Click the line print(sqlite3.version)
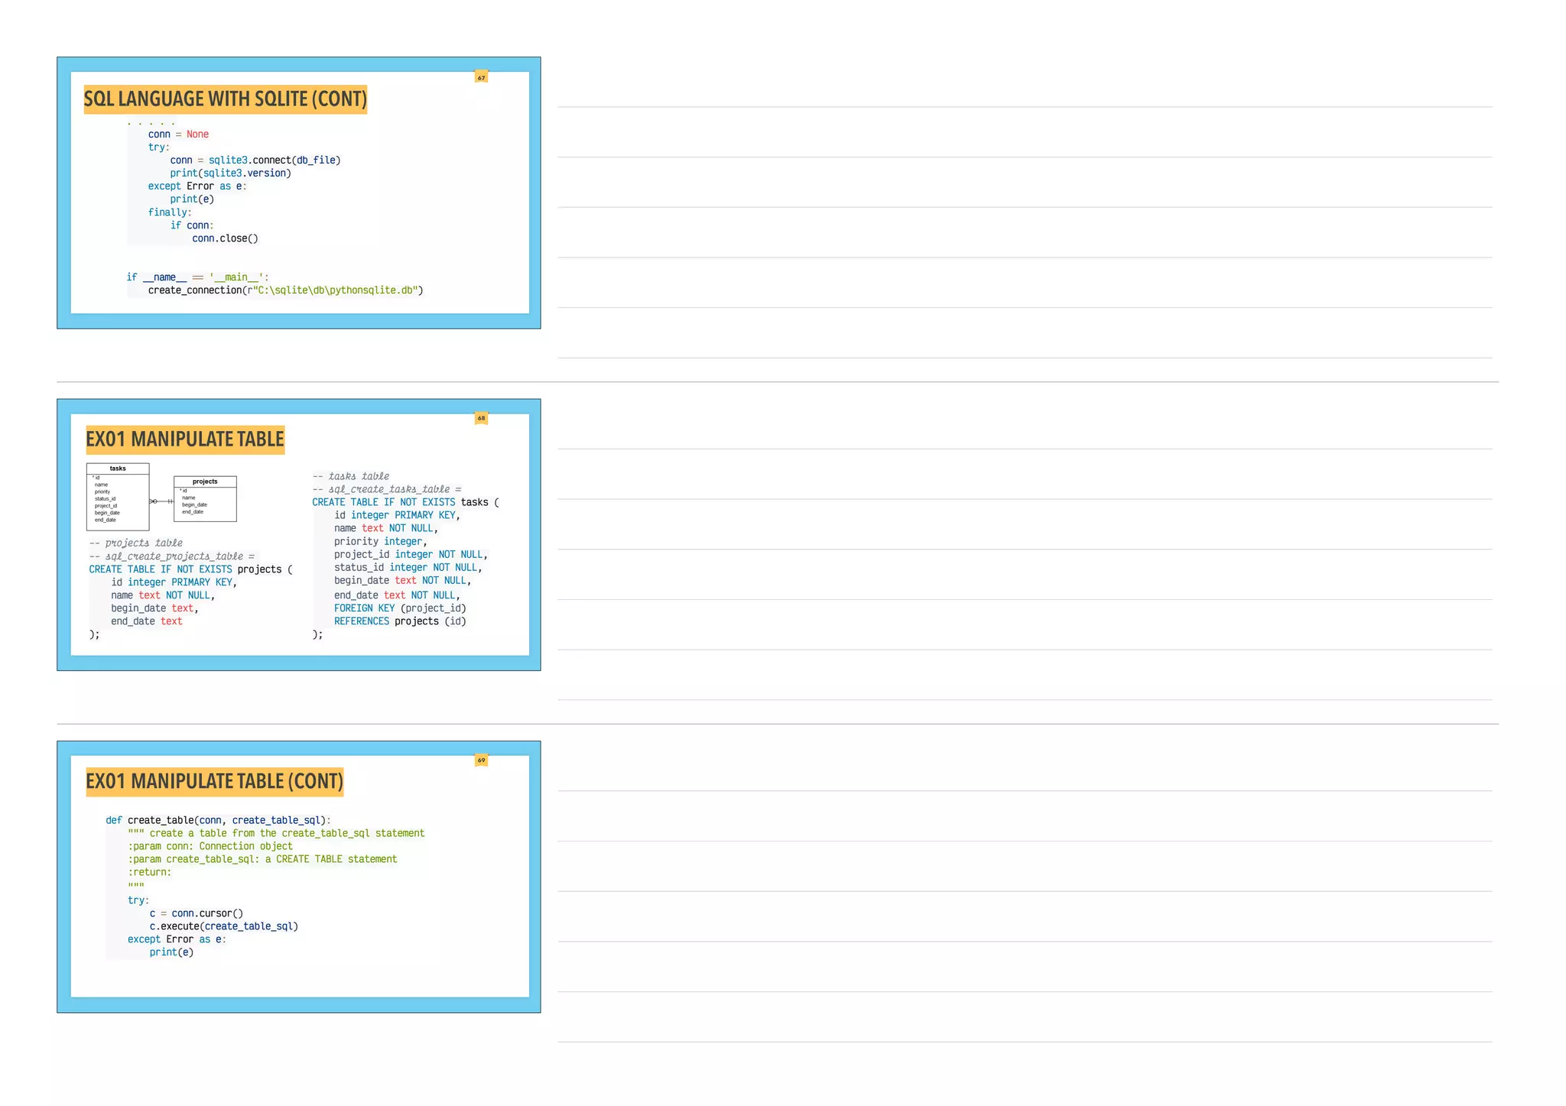The height and width of the screenshot is (1106, 1566). (x=230, y=174)
